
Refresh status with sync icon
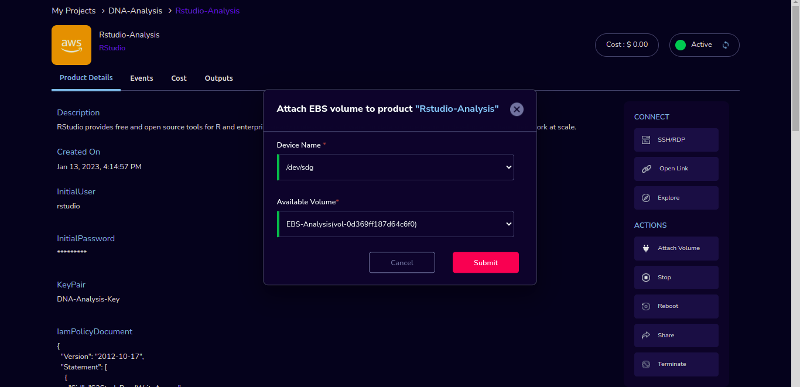(726, 45)
